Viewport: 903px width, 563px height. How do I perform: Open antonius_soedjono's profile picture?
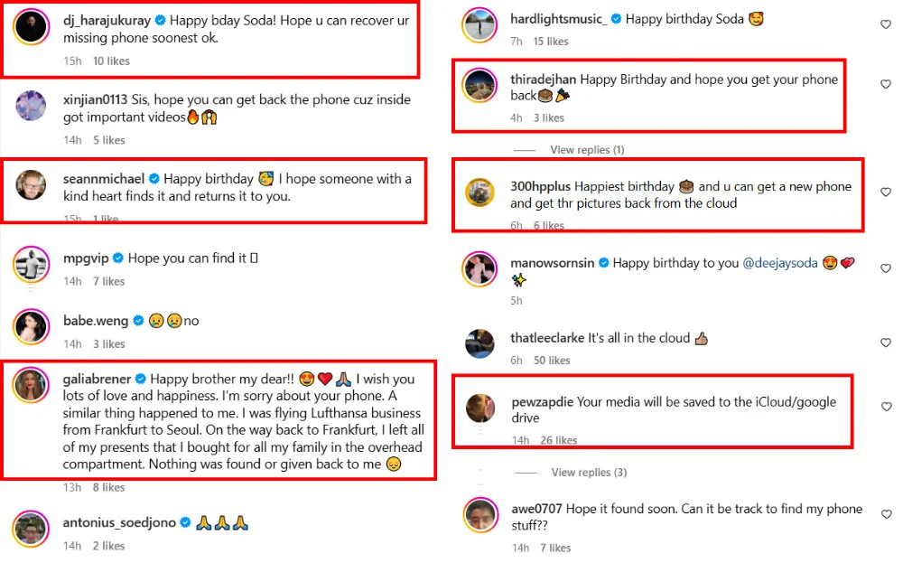[x=31, y=529]
